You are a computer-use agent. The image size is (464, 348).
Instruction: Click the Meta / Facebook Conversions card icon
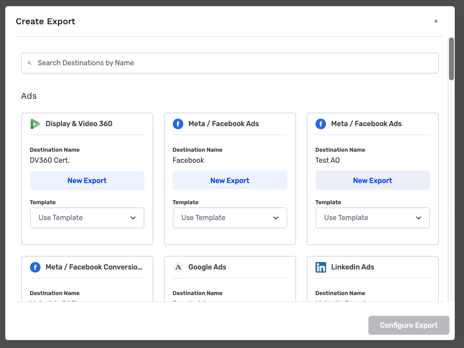pyautogui.click(x=35, y=267)
